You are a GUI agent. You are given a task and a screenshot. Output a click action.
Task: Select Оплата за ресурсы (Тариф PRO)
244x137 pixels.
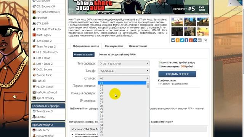coord(117,54)
